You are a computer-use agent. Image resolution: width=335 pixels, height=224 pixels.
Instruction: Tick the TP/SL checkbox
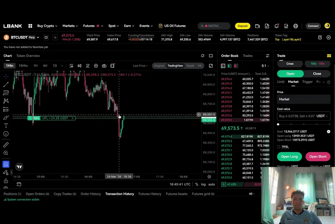pyautogui.click(x=279, y=147)
